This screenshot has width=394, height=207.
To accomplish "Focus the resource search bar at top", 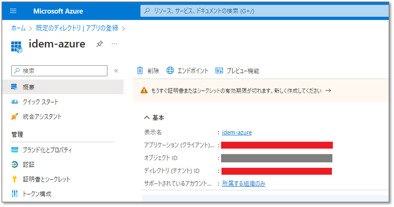I will click(264, 11).
